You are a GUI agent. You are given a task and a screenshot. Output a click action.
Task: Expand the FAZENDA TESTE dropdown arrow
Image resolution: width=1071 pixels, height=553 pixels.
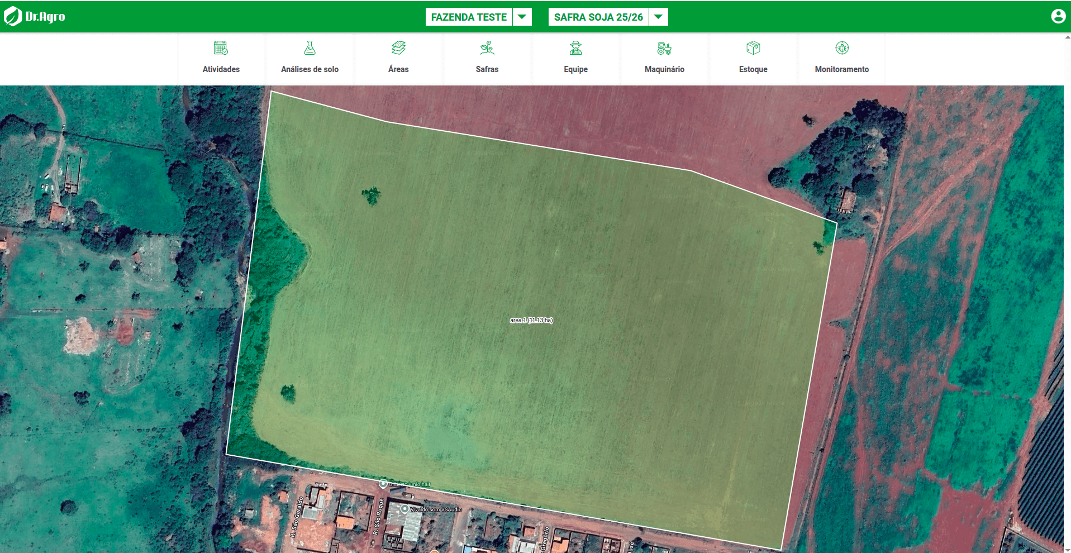tap(521, 16)
